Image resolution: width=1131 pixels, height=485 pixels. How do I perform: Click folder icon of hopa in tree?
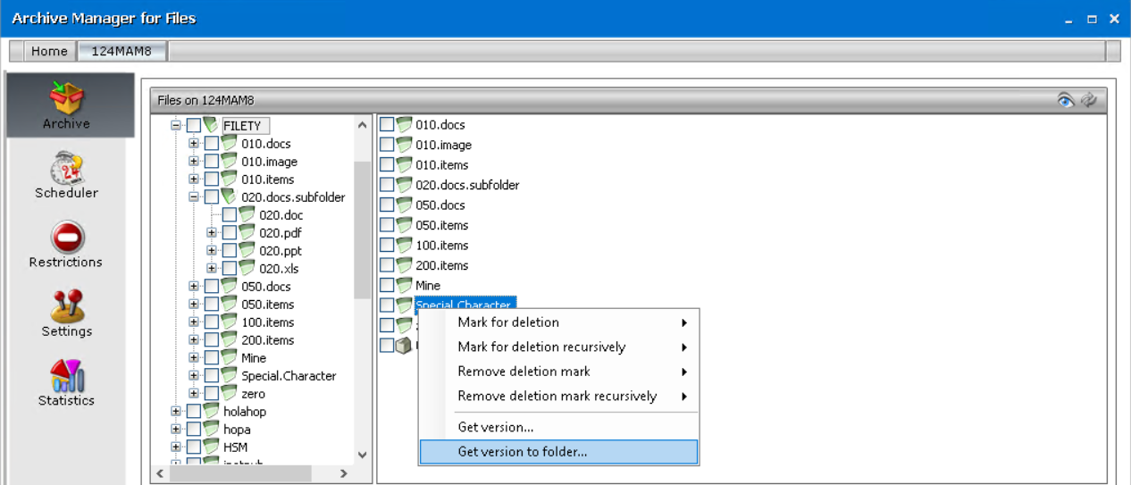click(211, 429)
